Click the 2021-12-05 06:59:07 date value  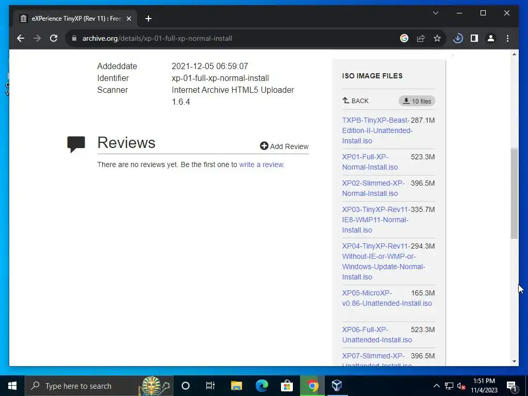pos(210,67)
